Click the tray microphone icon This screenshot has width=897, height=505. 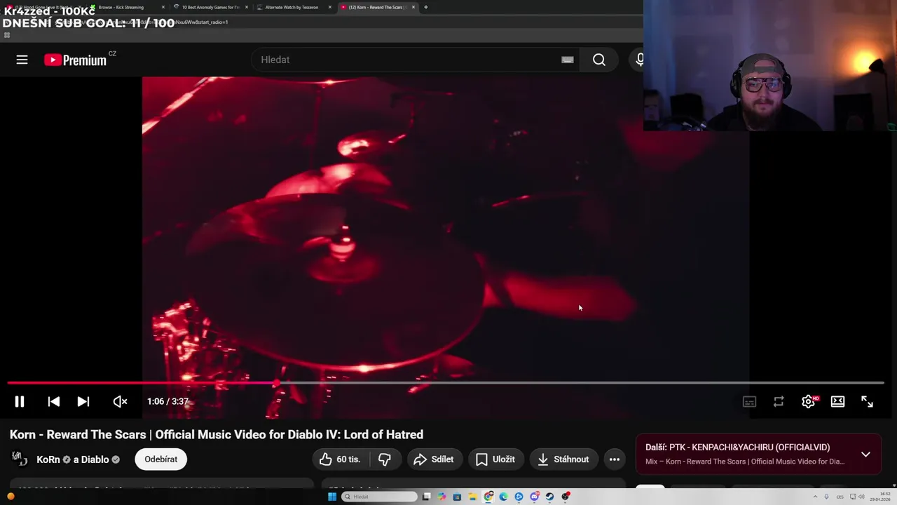click(x=826, y=497)
